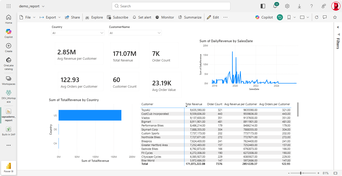Click the Customer Count card

pyautogui.click(x=125, y=82)
